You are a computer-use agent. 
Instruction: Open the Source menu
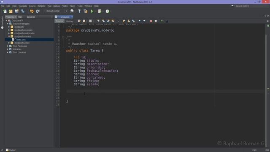point(32,6)
